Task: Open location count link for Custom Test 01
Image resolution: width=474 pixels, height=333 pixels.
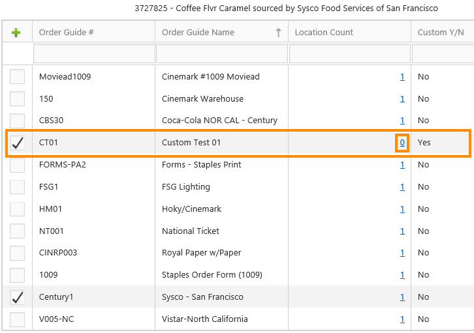Action: pos(402,143)
